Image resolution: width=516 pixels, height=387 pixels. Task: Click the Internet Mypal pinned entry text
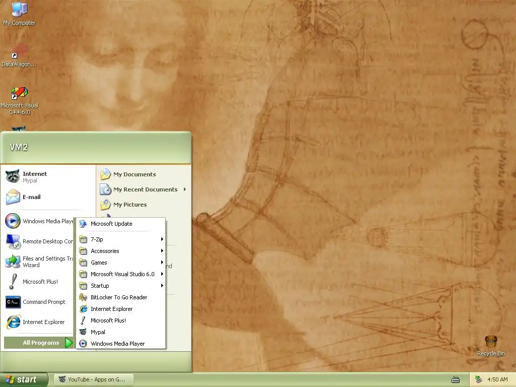pyautogui.click(x=35, y=177)
